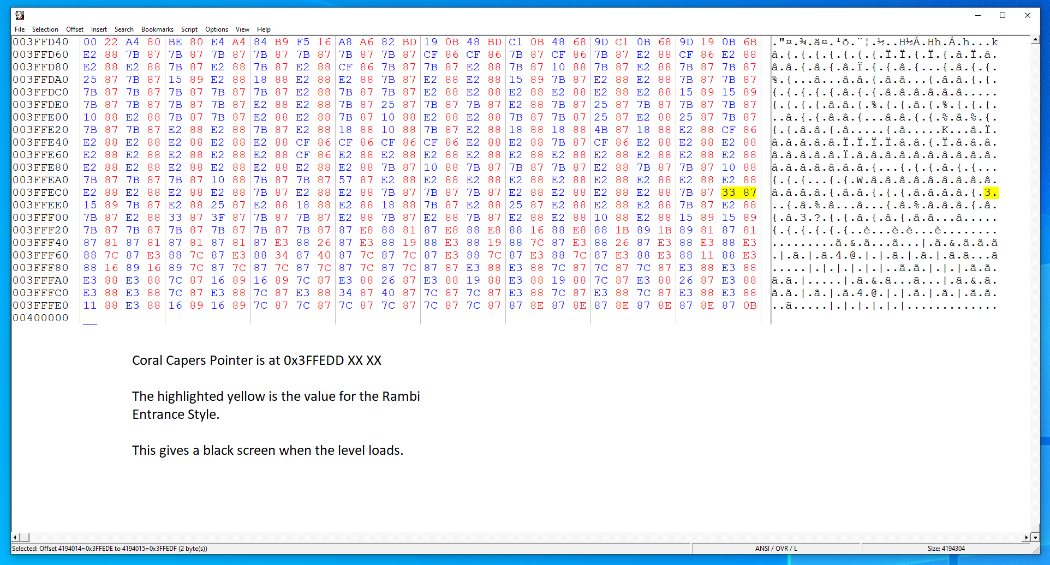Viewport: 1050px width, 565px height.
Task: Open the File menu
Action: pyautogui.click(x=20, y=29)
